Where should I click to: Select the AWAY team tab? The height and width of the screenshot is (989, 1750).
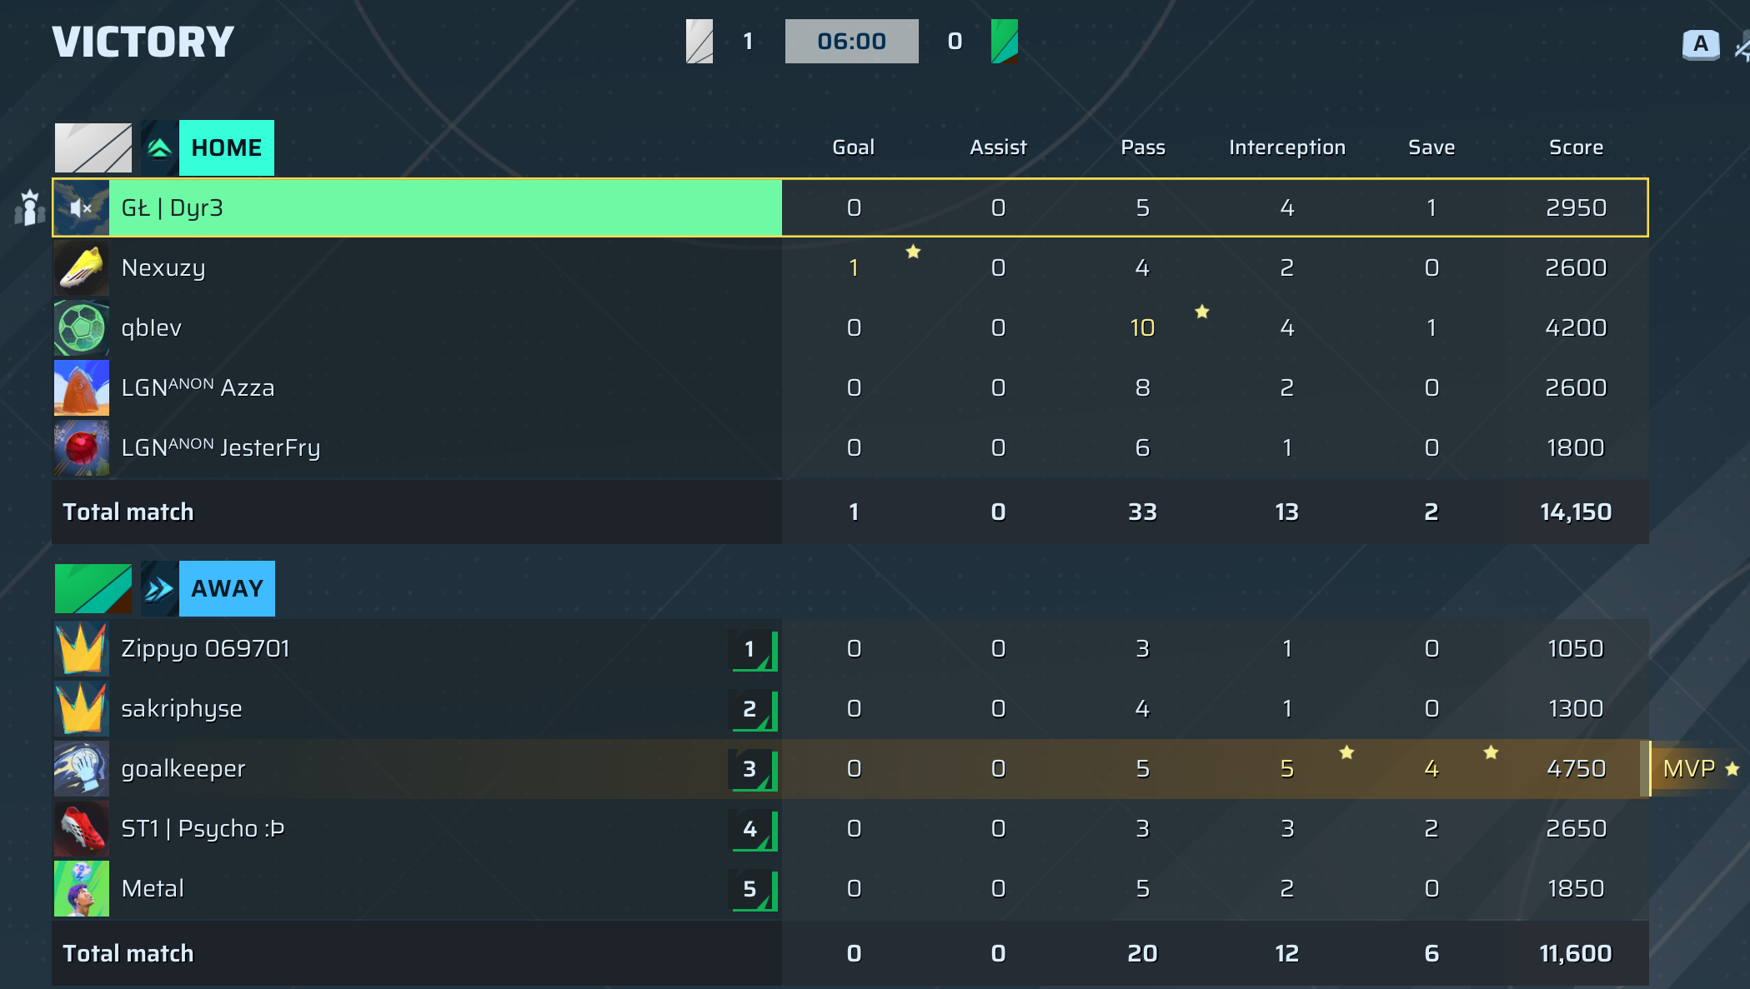coord(227,588)
